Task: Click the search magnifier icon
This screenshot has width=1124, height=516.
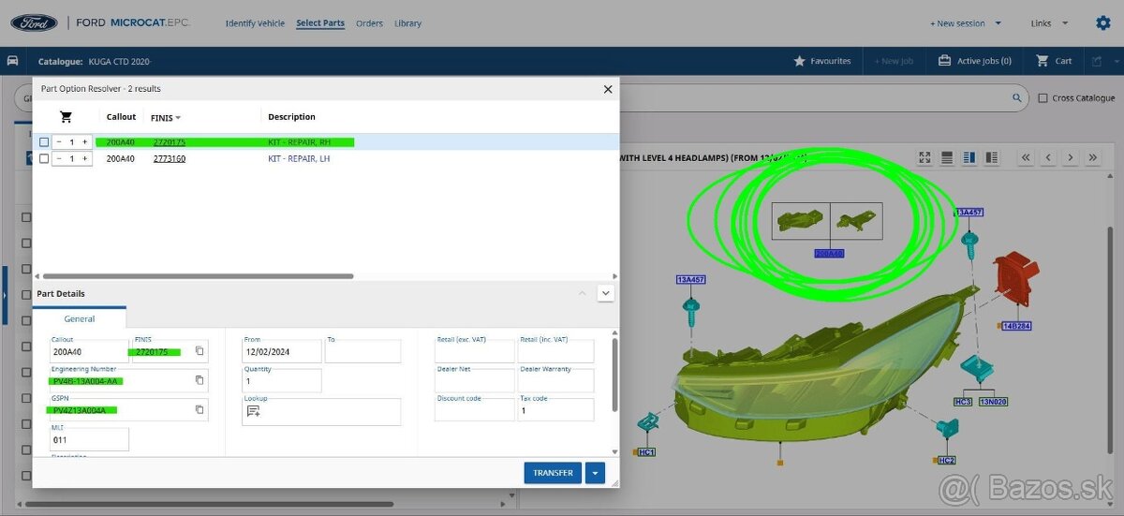Action: [1017, 97]
